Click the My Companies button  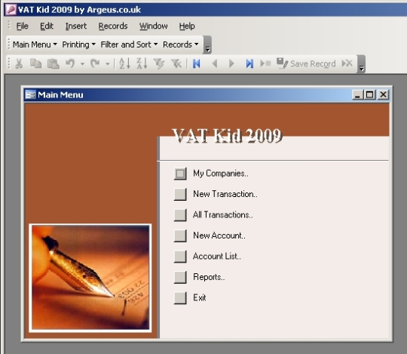pyautogui.click(x=180, y=174)
